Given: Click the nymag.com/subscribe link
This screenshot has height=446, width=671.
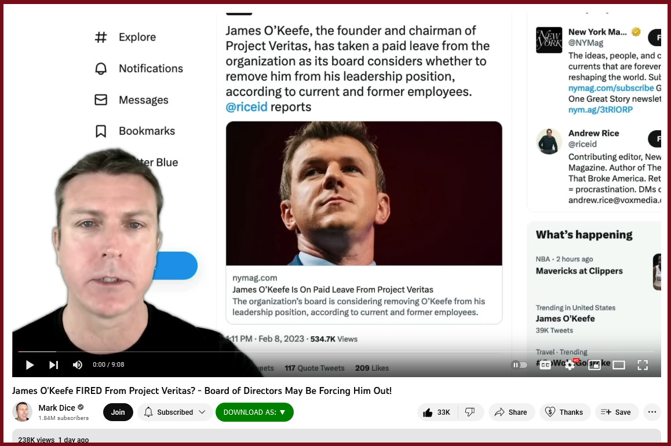Looking at the screenshot, I should (x=611, y=88).
